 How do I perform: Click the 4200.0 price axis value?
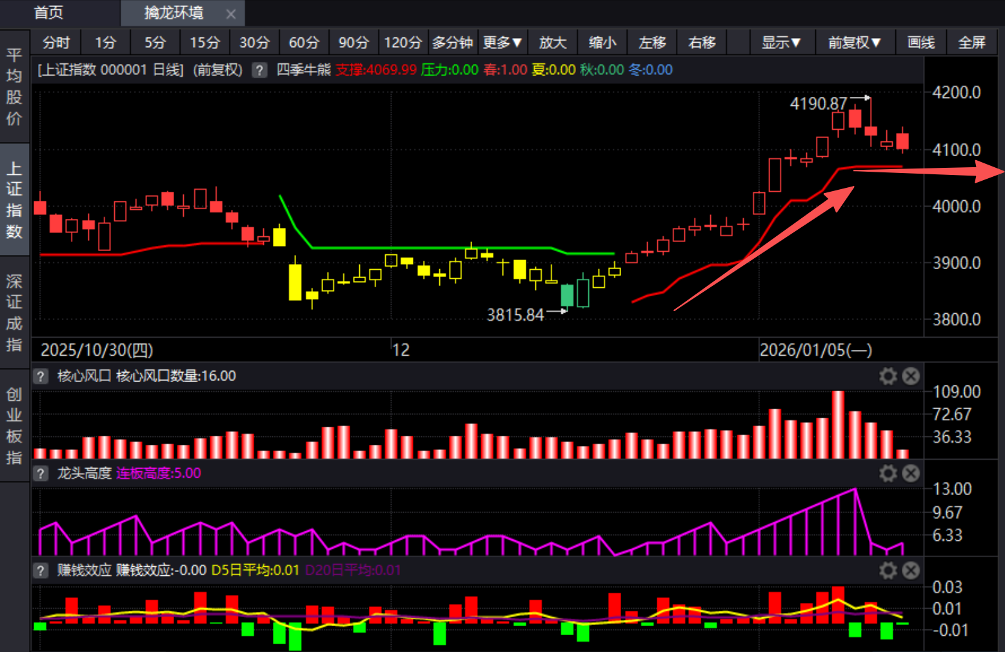click(957, 92)
